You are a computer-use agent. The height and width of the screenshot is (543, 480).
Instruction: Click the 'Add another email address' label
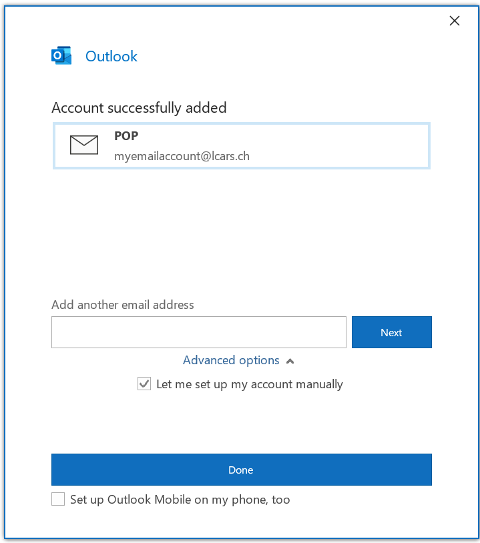pyautogui.click(x=123, y=305)
